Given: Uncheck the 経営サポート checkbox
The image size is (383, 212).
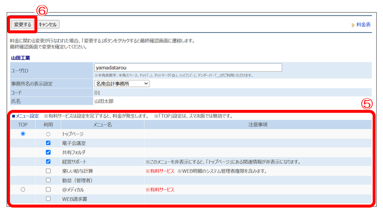Looking at the screenshot, I should click(x=48, y=162).
